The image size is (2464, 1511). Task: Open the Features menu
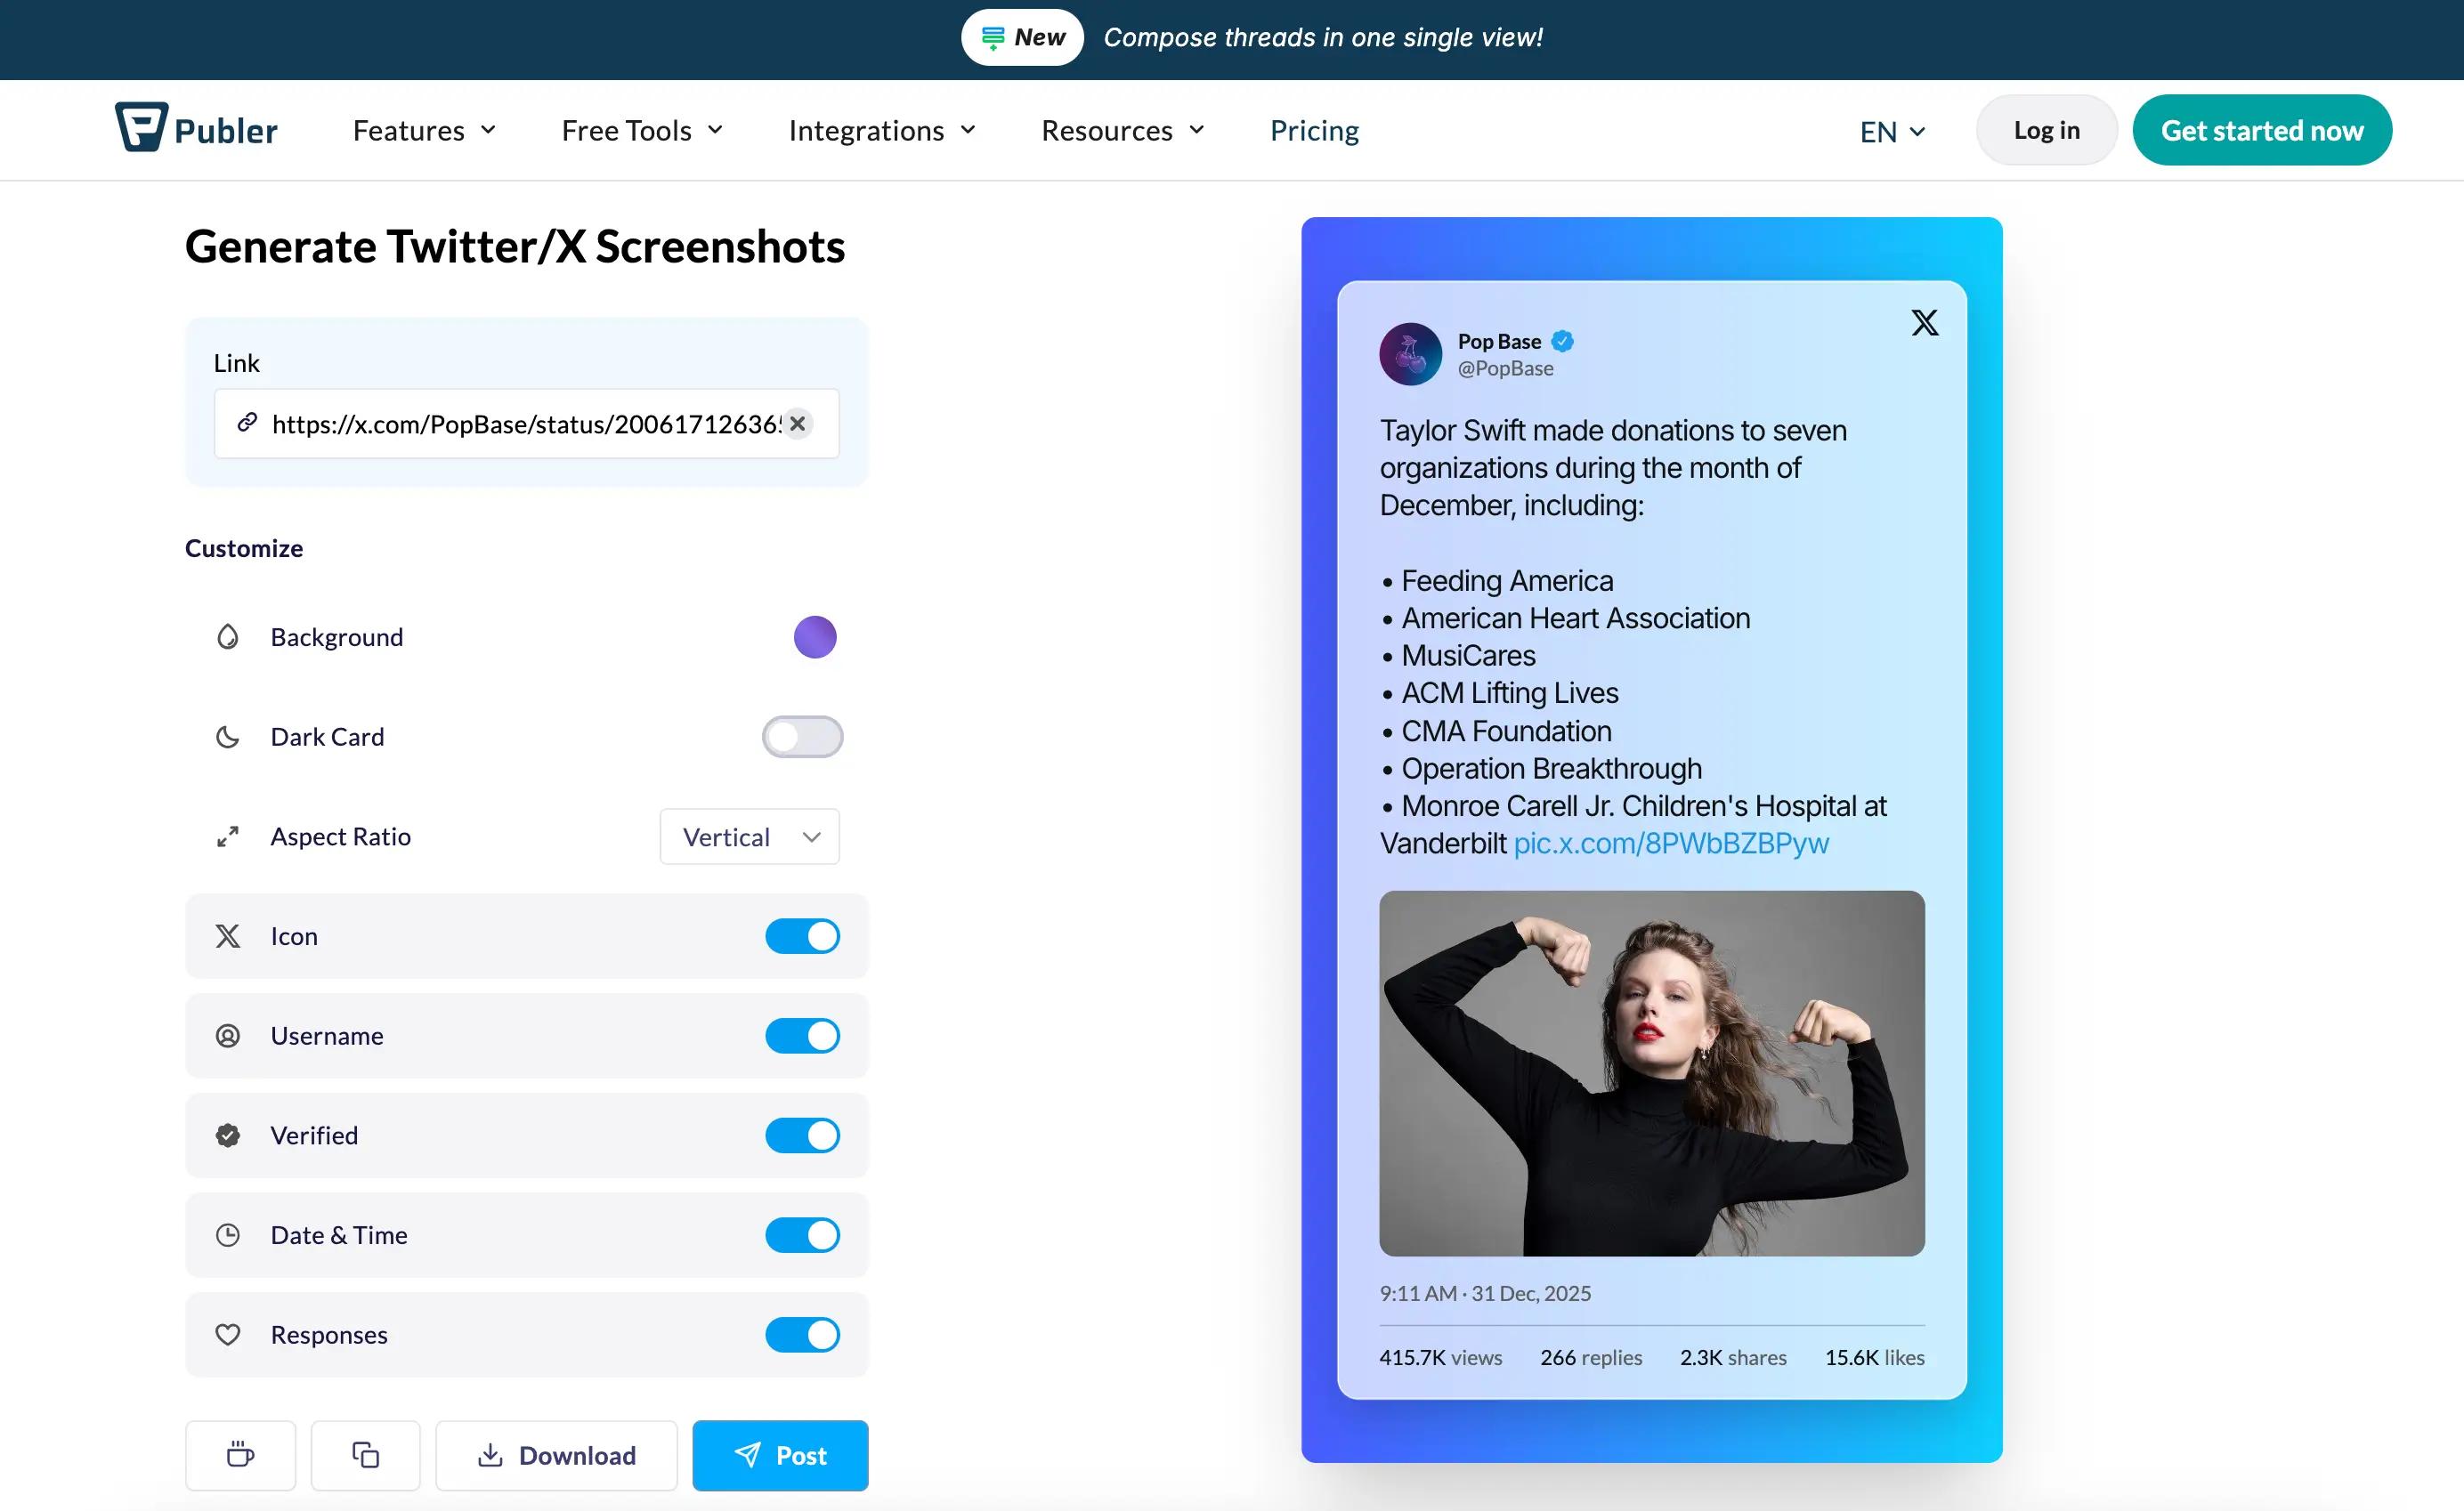424,130
